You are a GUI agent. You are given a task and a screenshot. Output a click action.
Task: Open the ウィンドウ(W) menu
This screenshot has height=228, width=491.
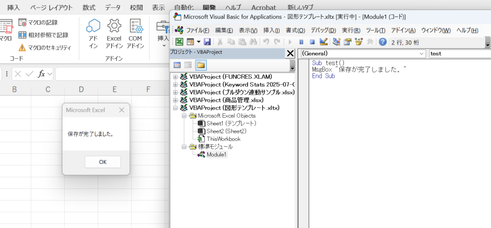click(x=436, y=30)
